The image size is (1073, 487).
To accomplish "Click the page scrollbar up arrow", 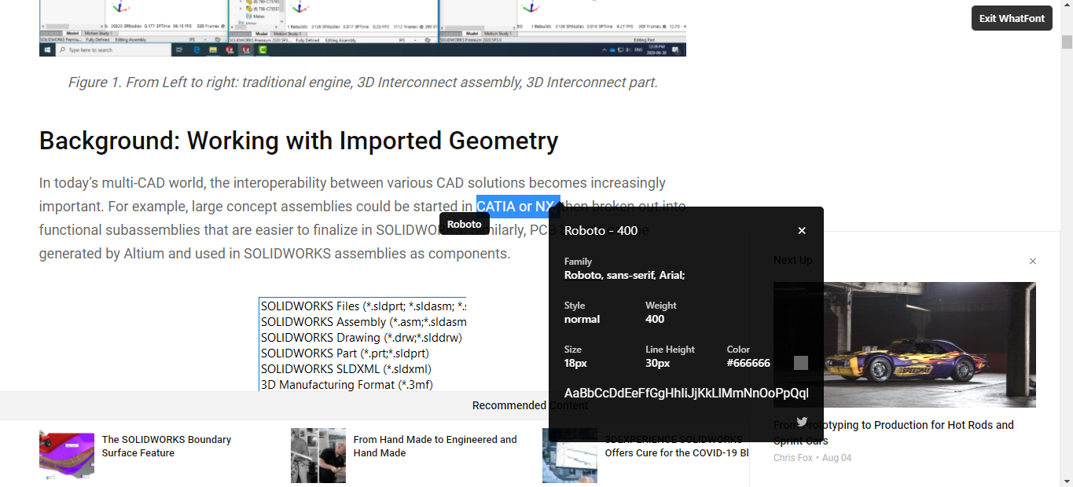I will 1067,6.
